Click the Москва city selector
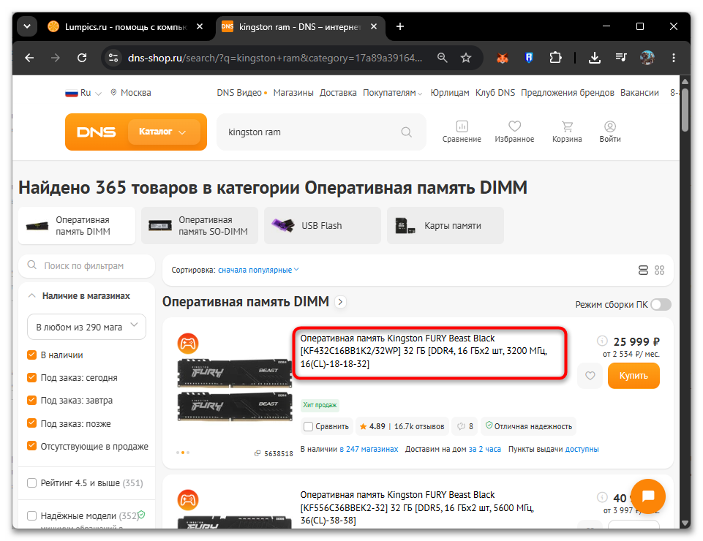703x541 pixels. [x=130, y=93]
